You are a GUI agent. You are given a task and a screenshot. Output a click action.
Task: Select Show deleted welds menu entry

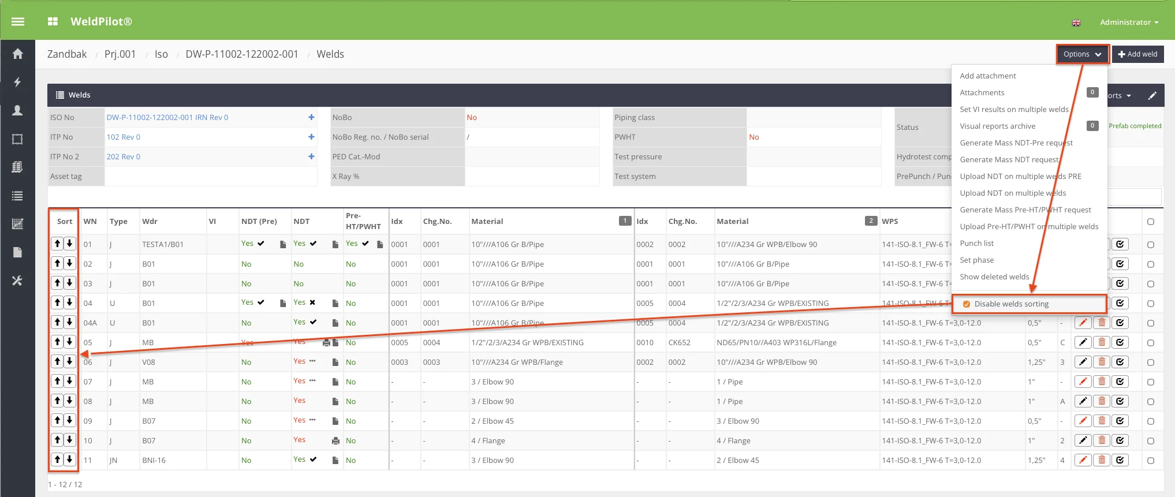click(994, 276)
